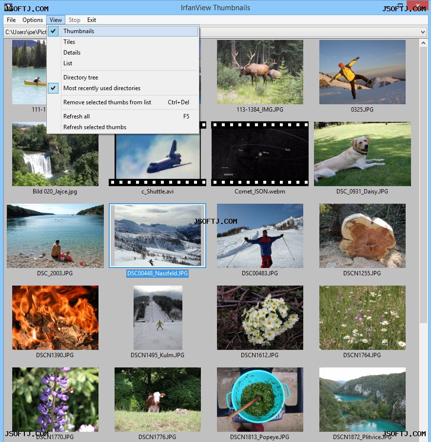
Task: Click the DSC_2003.JPG filename label
Action: coord(55,273)
